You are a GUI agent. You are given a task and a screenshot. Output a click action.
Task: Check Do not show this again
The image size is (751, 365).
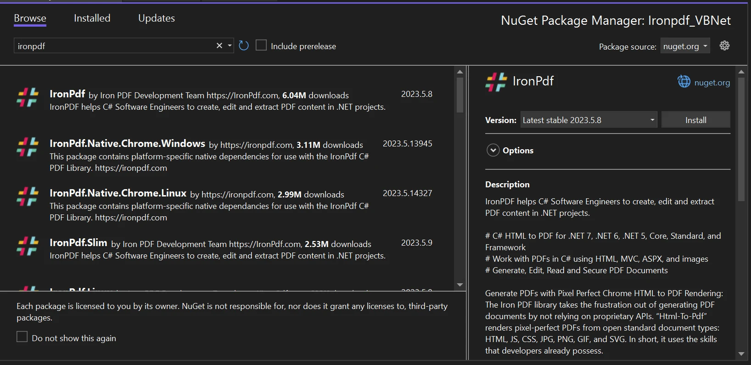point(22,337)
